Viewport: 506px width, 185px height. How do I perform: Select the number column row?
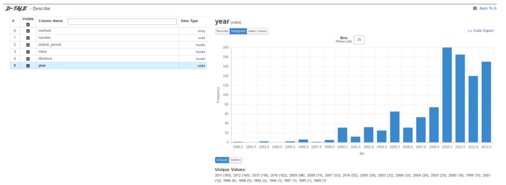click(x=108, y=38)
